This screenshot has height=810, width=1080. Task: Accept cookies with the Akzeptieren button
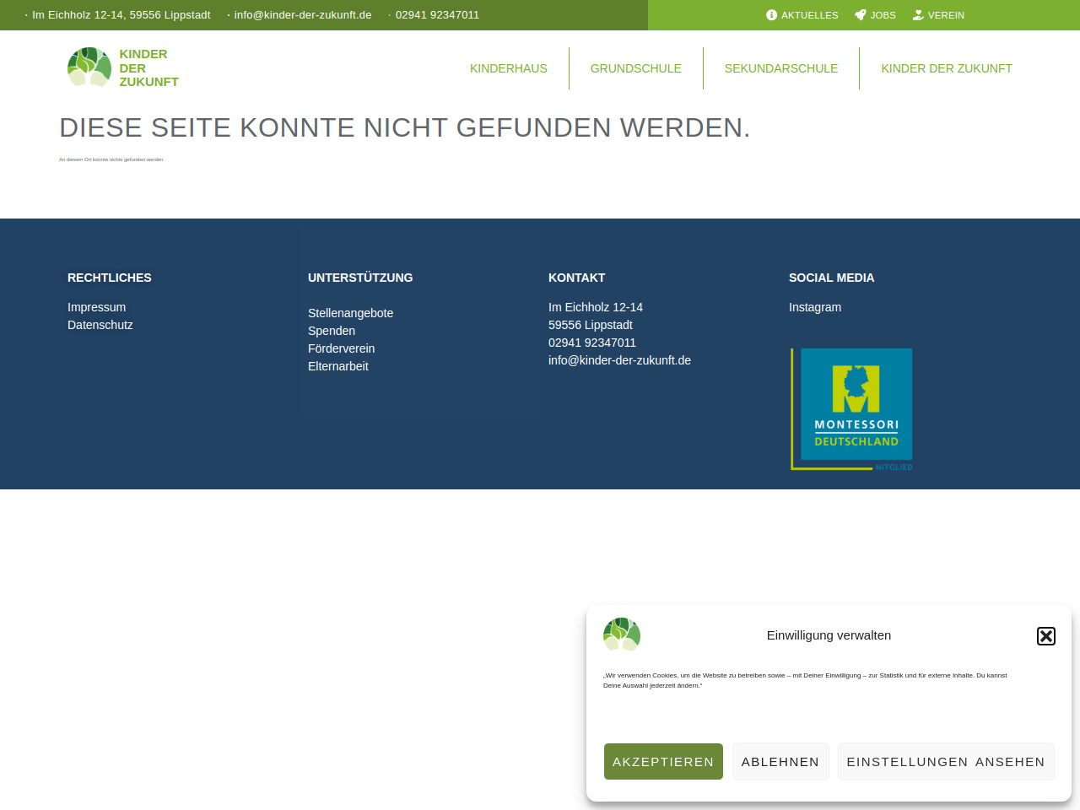(663, 761)
